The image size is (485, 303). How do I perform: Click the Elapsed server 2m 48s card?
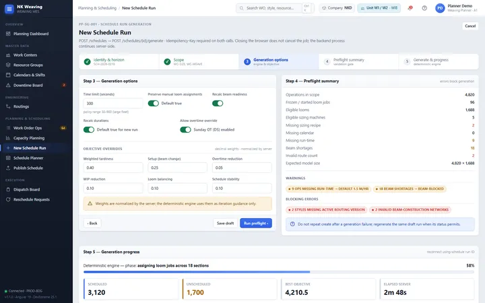click(427, 289)
